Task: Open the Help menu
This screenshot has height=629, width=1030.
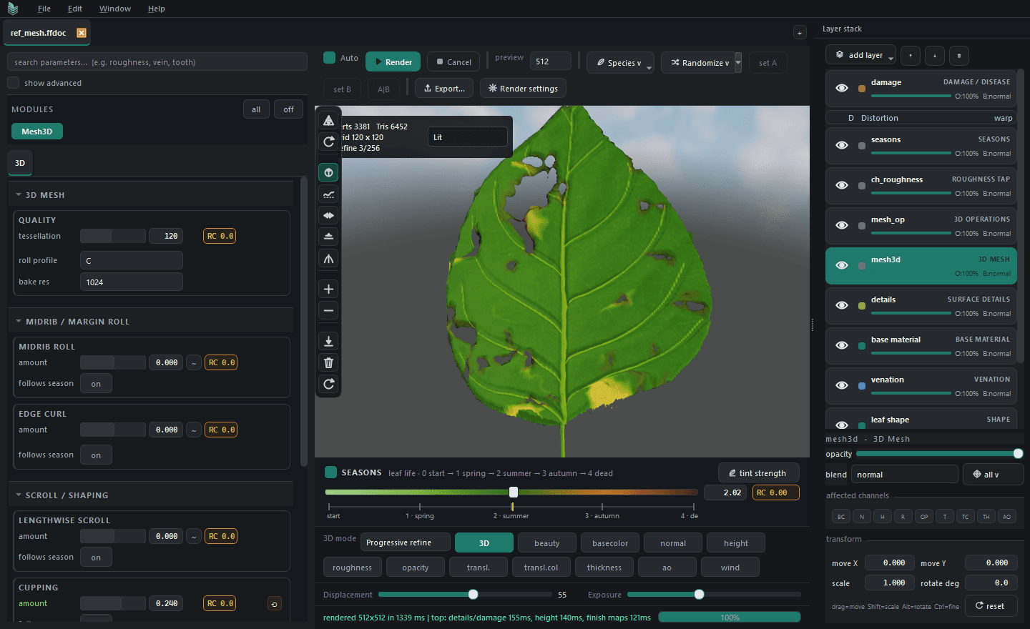Action: pyautogui.click(x=157, y=9)
